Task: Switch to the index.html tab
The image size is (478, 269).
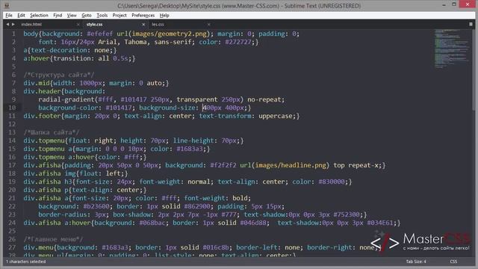Action: click(31, 25)
